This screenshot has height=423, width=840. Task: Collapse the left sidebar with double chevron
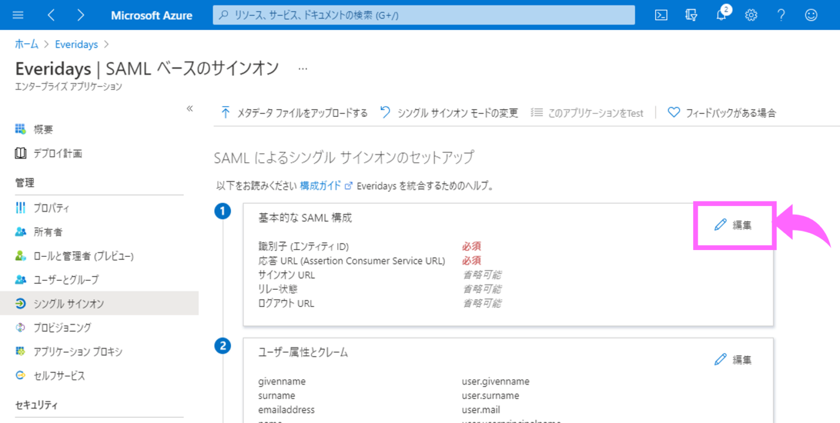coord(190,109)
